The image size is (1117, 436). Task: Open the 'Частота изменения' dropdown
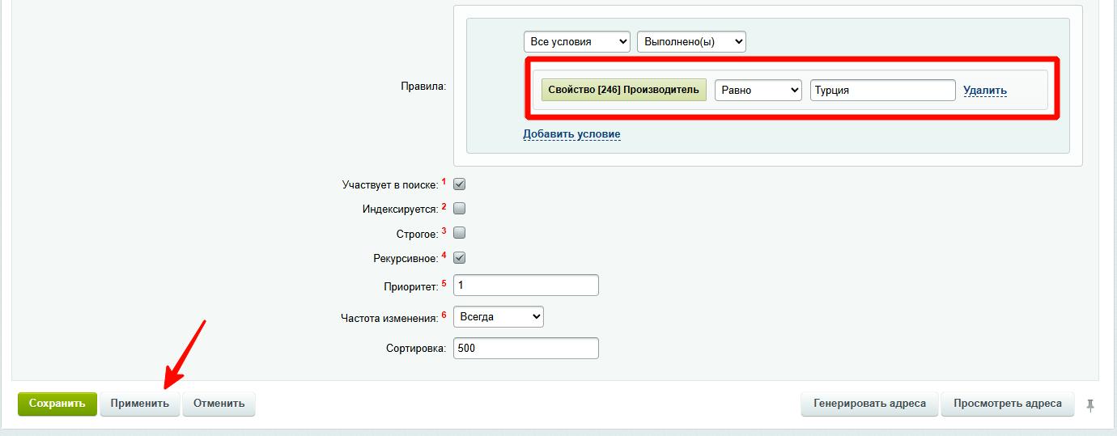[x=498, y=317]
